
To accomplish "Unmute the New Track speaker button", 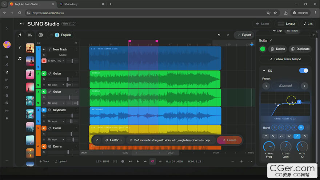I will pyautogui.click(x=44, y=49).
